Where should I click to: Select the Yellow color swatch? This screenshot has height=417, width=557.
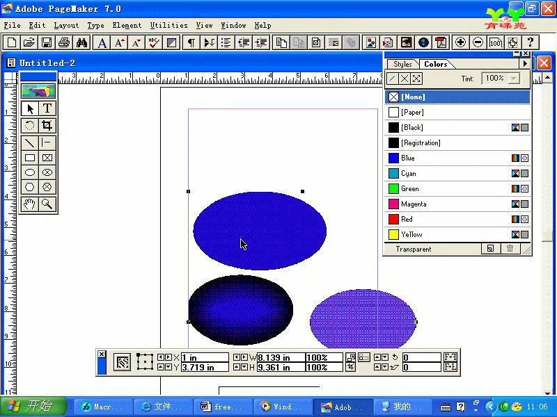pos(393,234)
